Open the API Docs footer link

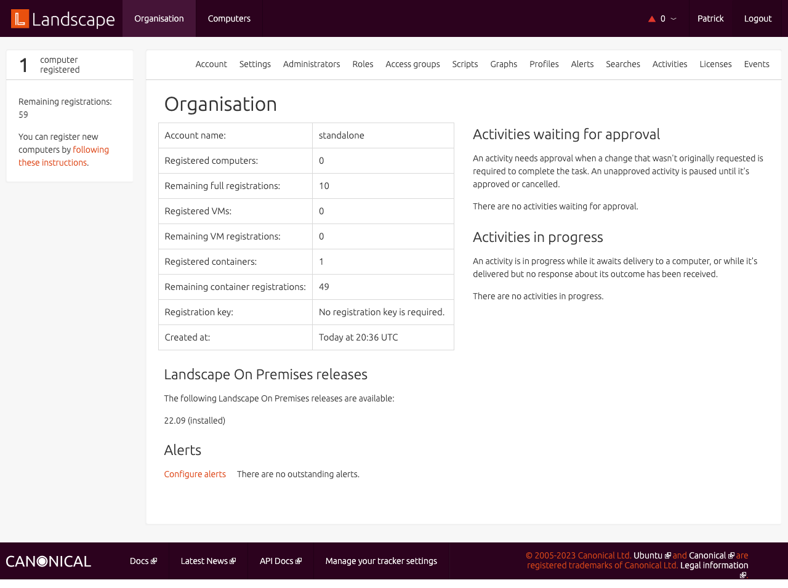pos(280,561)
